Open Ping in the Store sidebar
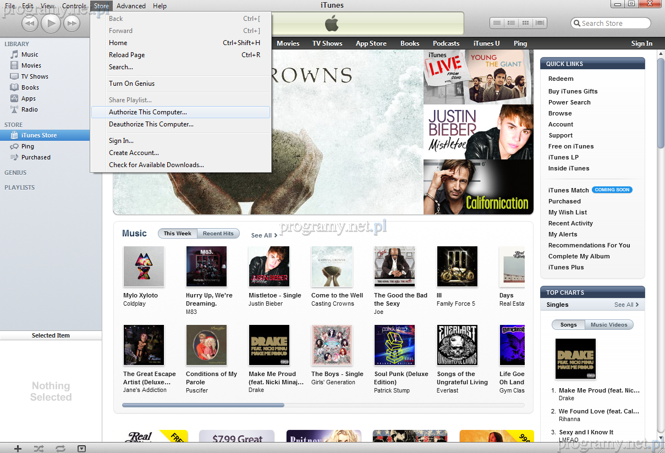The width and height of the screenshot is (665, 453). tap(28, 146)
